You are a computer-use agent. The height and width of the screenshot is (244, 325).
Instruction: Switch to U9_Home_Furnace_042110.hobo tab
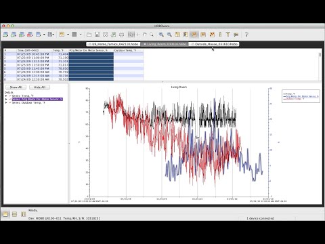[113, 44]
